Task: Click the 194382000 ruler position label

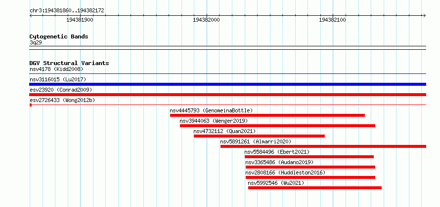Action: point(206,20)
